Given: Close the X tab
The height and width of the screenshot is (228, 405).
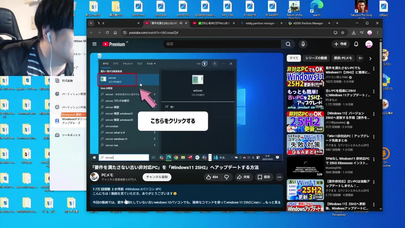Looking at the screenshot, I should click(138, 23).
